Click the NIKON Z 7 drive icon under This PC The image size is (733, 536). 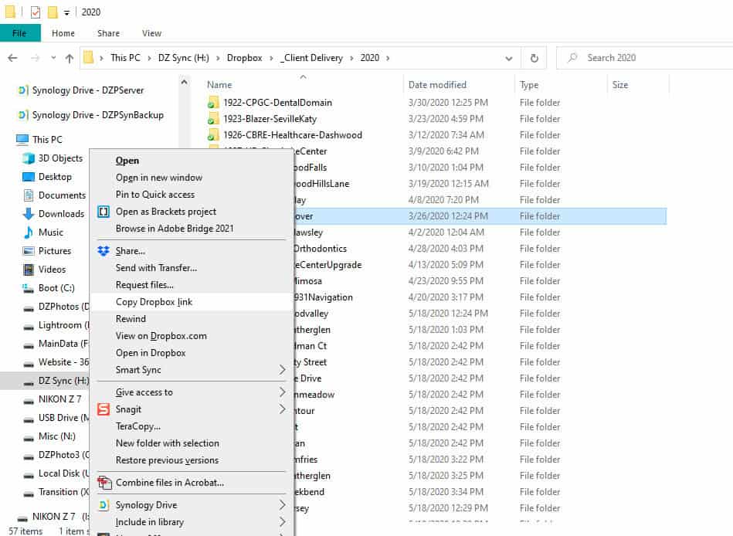(29, 401)
